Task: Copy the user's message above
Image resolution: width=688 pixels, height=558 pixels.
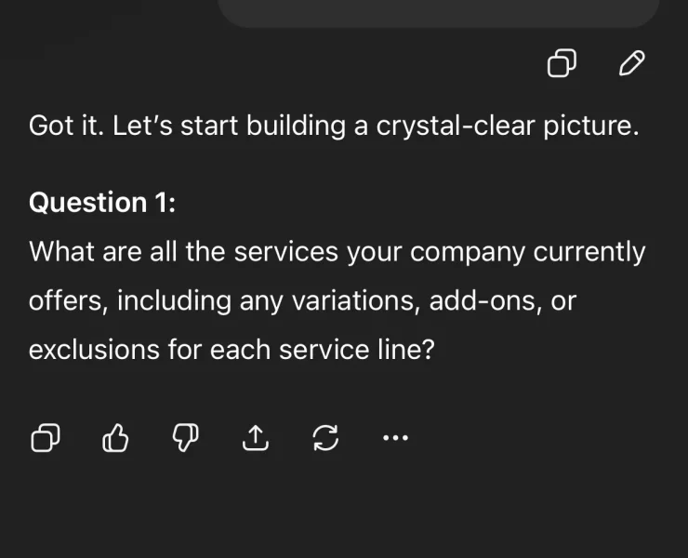Action: (x=562, y=63)
